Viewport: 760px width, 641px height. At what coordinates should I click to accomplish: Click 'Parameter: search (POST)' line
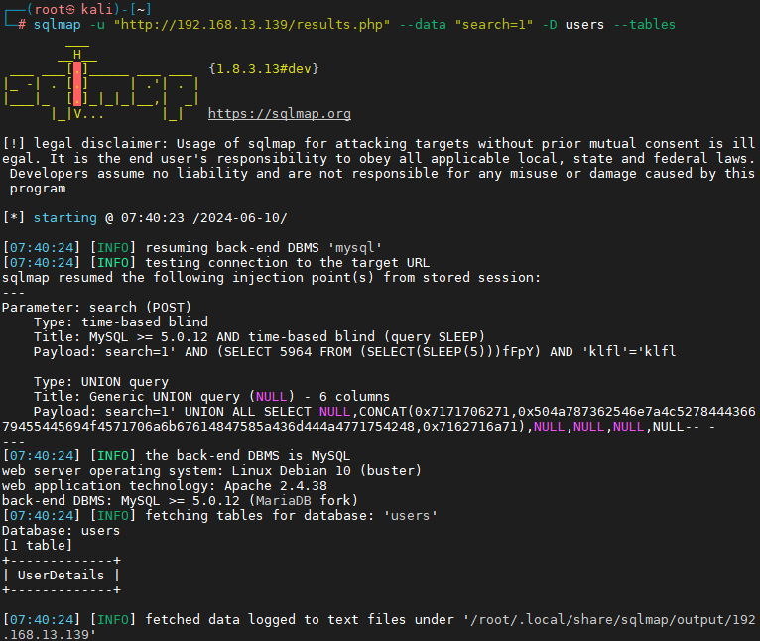pos(96,308)
